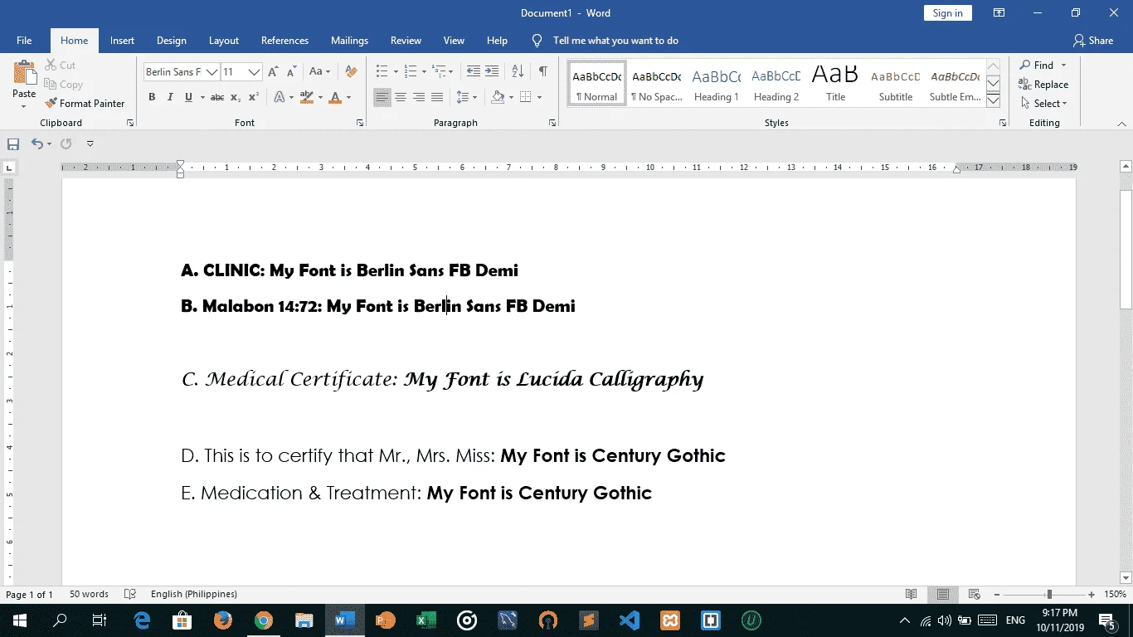This screenshot has width=1133, height=637.
Task: Shrink font size with the smaller A icon
Action: [x=291, y=72]
